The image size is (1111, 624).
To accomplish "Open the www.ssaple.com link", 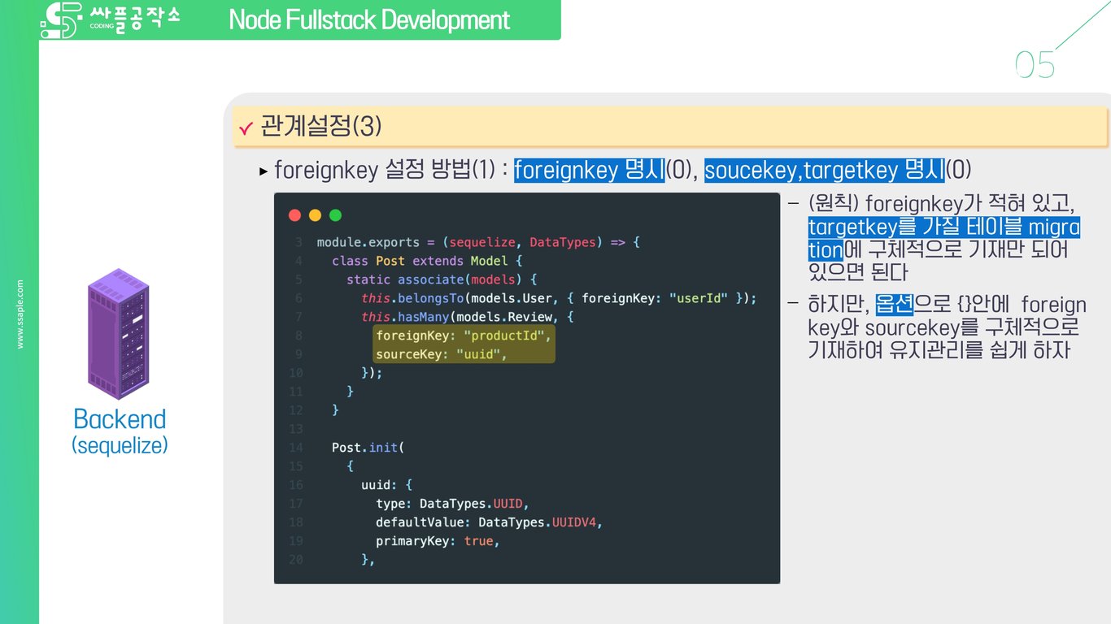I will click(x=20, y=314).
